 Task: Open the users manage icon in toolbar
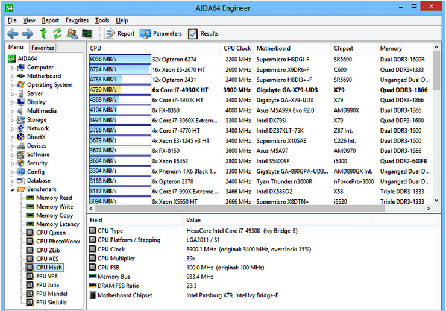[x=72, y=33]
